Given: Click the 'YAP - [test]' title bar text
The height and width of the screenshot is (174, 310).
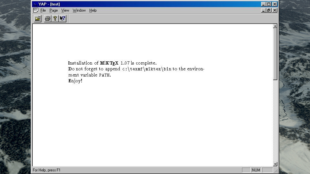Looking at the screenshot, I should tap(49, 4).
